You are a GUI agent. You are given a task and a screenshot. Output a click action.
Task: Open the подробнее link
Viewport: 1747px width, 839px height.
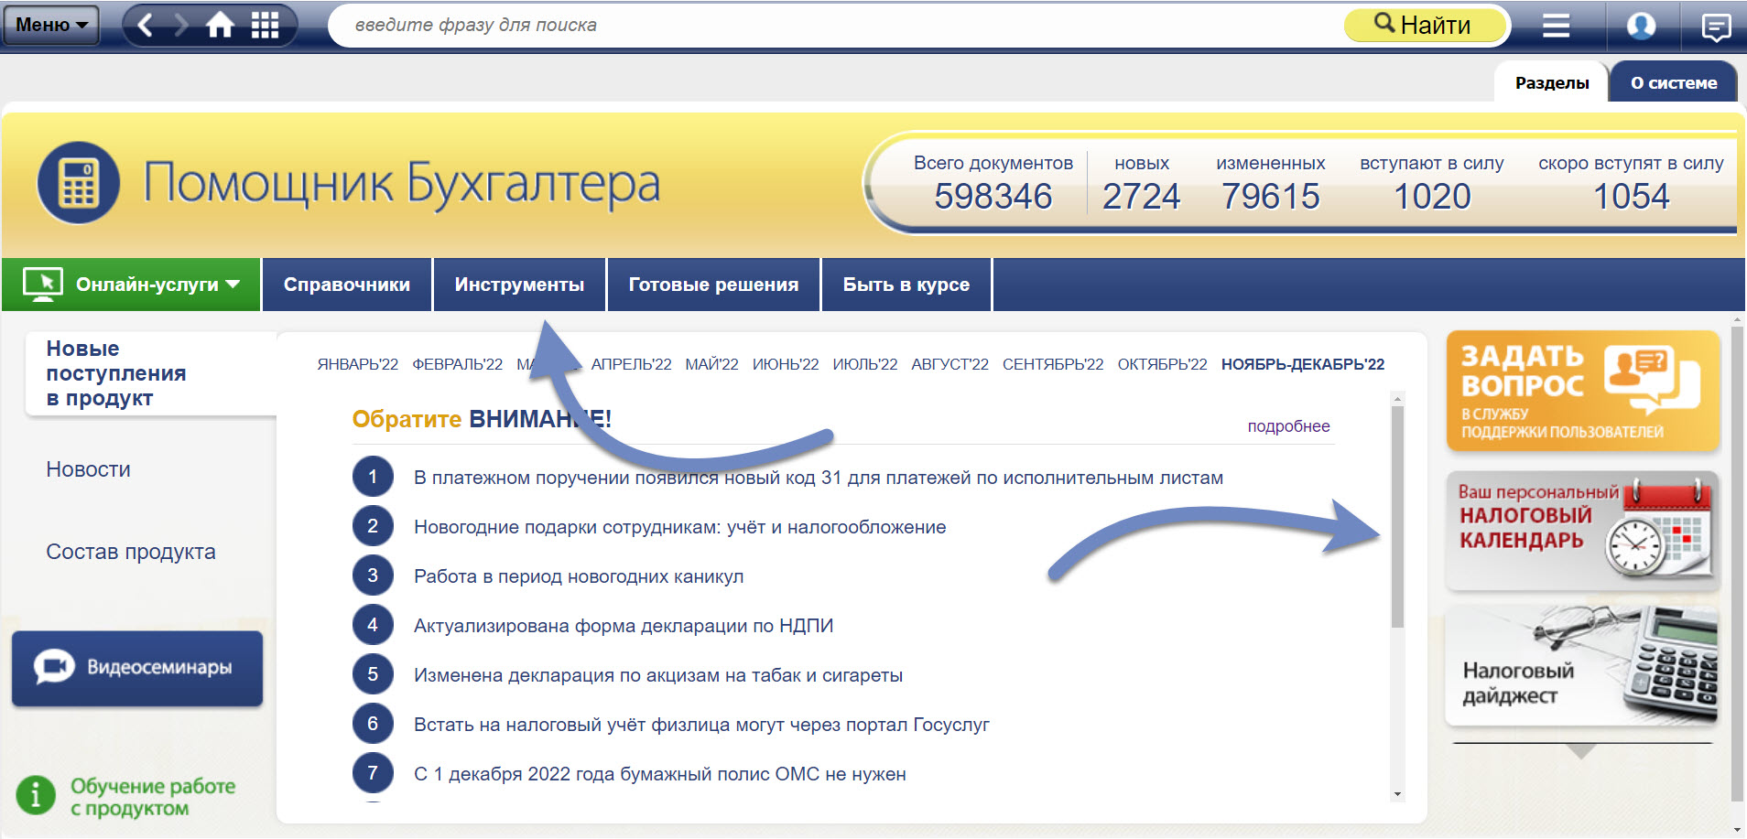click(x=1288, y=425)
